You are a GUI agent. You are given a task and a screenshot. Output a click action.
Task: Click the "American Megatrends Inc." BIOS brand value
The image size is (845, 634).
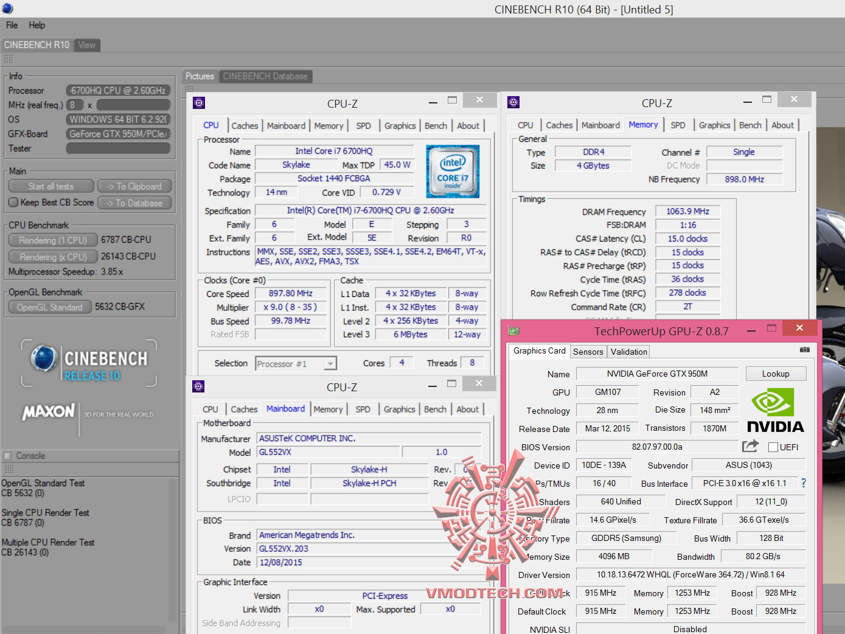pos(369,535)
